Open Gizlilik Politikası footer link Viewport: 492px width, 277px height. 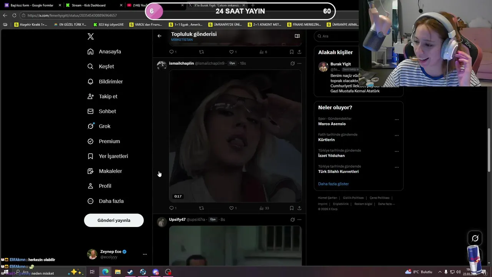point(353,198)
